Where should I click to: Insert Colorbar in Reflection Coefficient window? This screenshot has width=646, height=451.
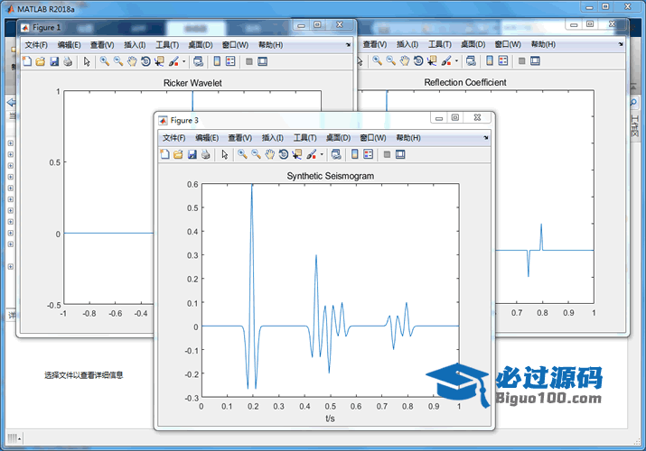click(x=490, y=61)
